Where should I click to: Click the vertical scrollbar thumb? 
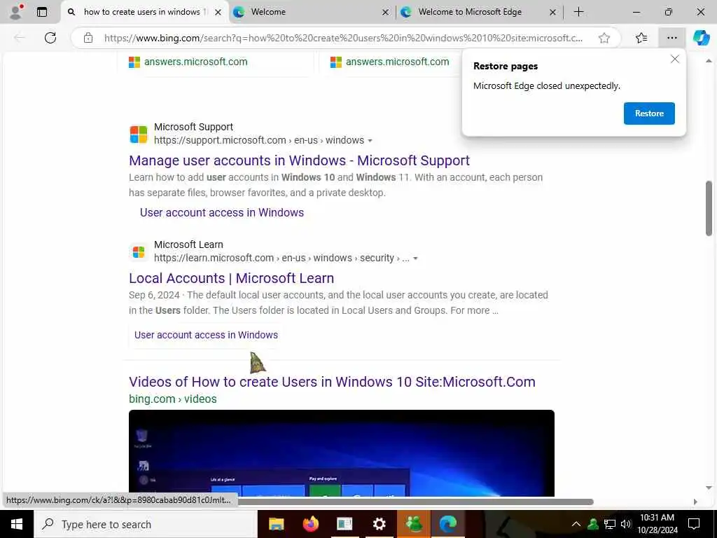click(x=709, y=209)
